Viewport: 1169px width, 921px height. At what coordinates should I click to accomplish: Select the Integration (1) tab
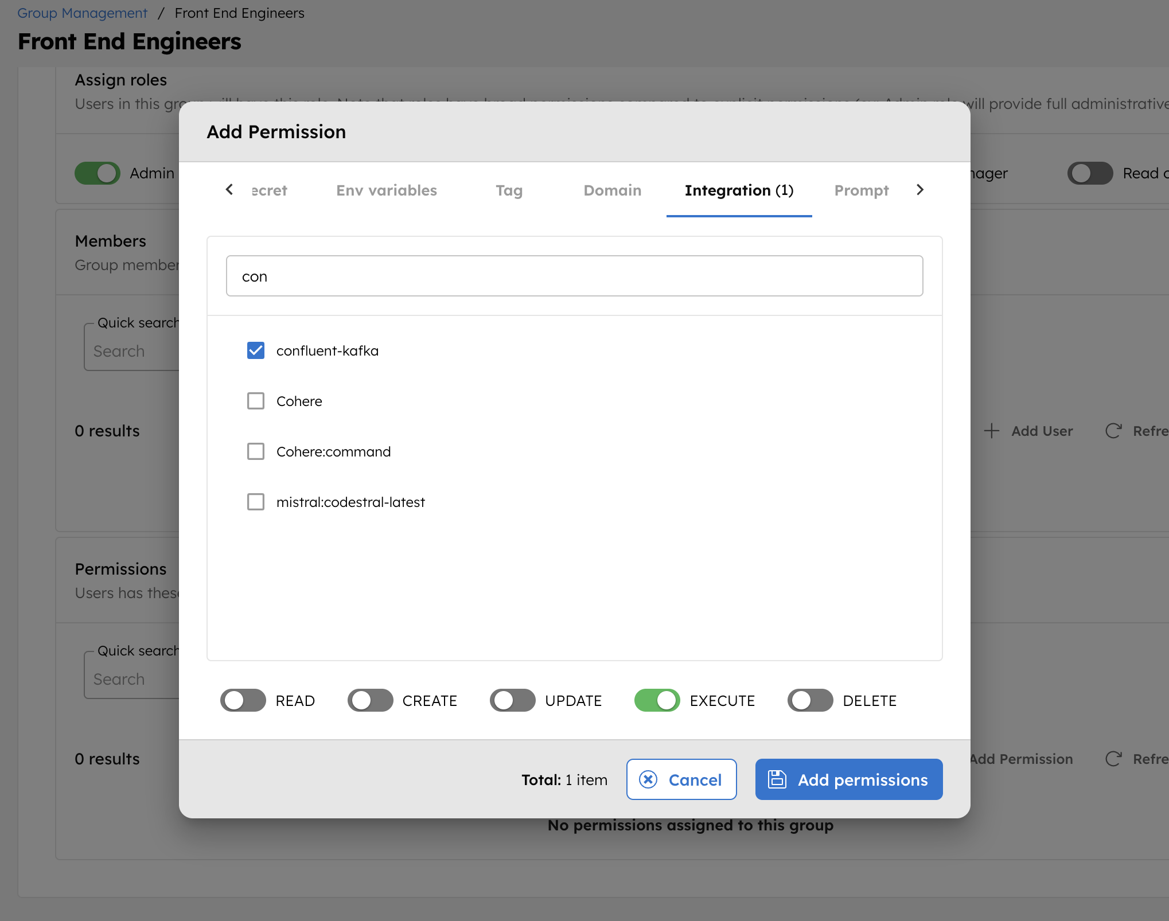(739, 190)
